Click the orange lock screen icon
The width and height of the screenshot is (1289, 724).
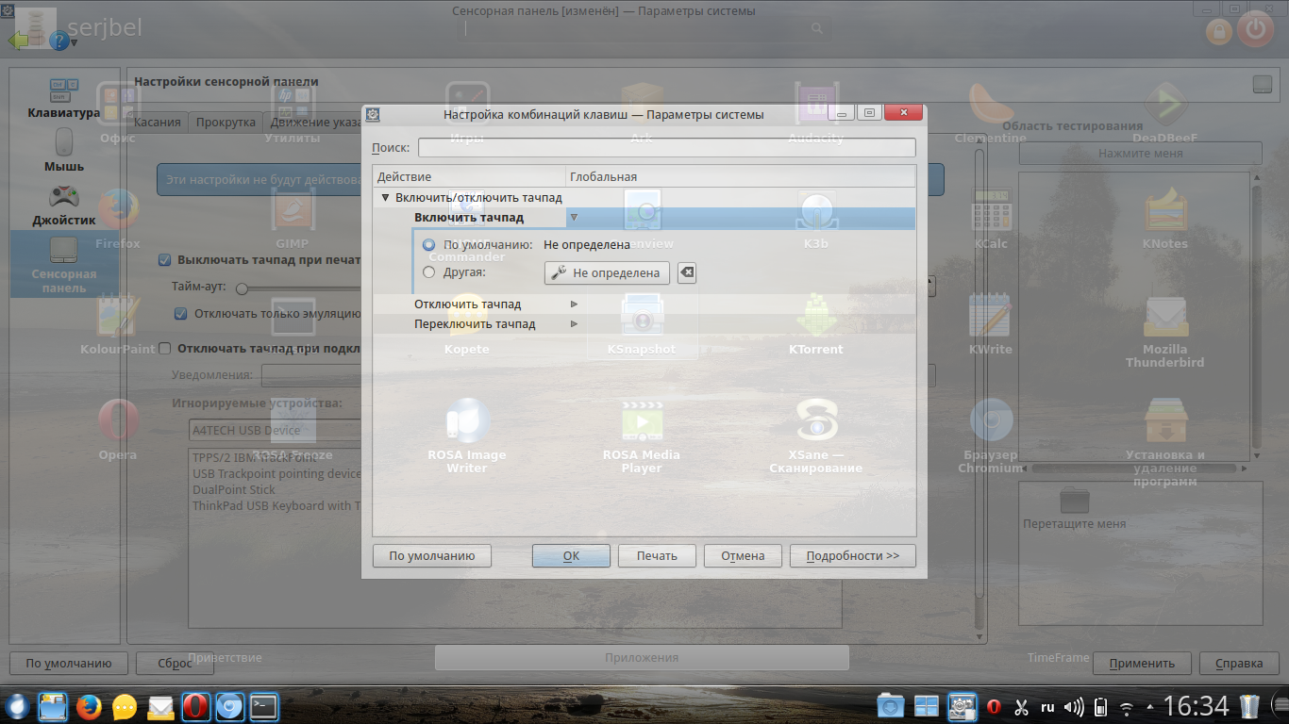pos(1218,32)
